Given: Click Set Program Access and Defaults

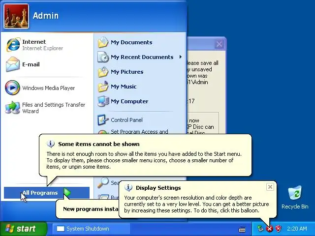Looking at the screenshot, I should 139,132.
